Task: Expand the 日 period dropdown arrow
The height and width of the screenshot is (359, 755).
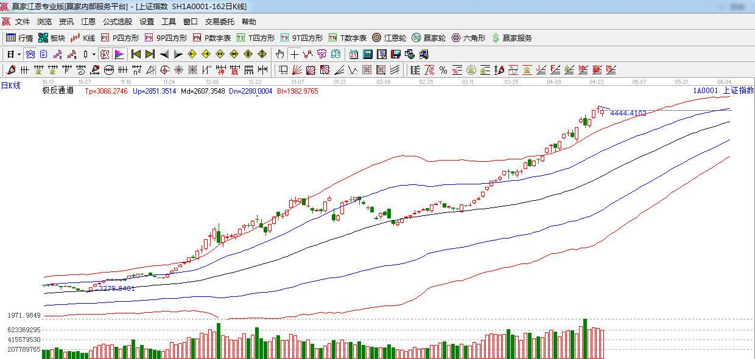Action: coord(19,54)
